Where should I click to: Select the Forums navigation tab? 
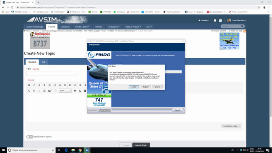(x=52, y=27)
